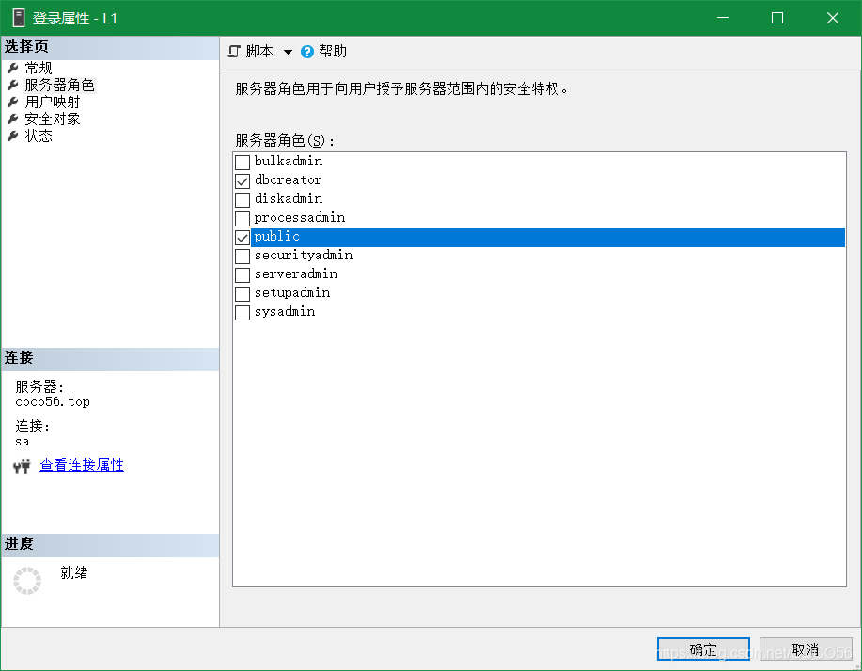Image resolution: width=862 pixels, height=671 pixels.
Task: Click the wrench icon beside 安全对象
Action: click(x=12, y=118)
